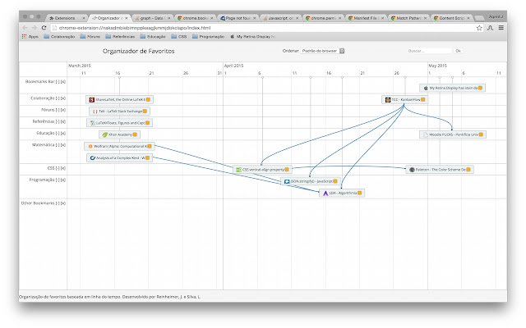The image size is (526, 328).
Task: Click the orange square on TCC - KanbanFlow card
Action: point(422,100)
